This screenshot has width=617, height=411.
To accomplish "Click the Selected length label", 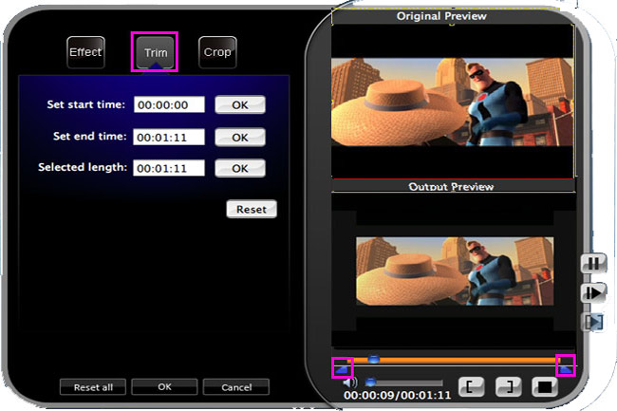I will pos(83,167).
